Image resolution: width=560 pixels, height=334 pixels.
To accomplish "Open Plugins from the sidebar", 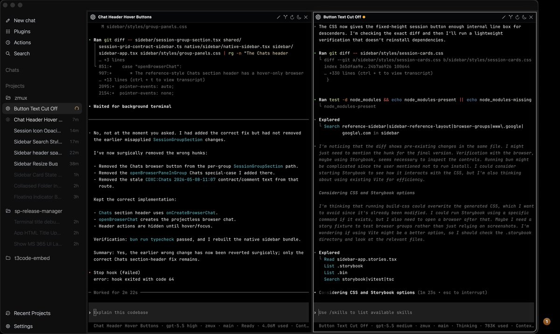I will tap(22, 31).
